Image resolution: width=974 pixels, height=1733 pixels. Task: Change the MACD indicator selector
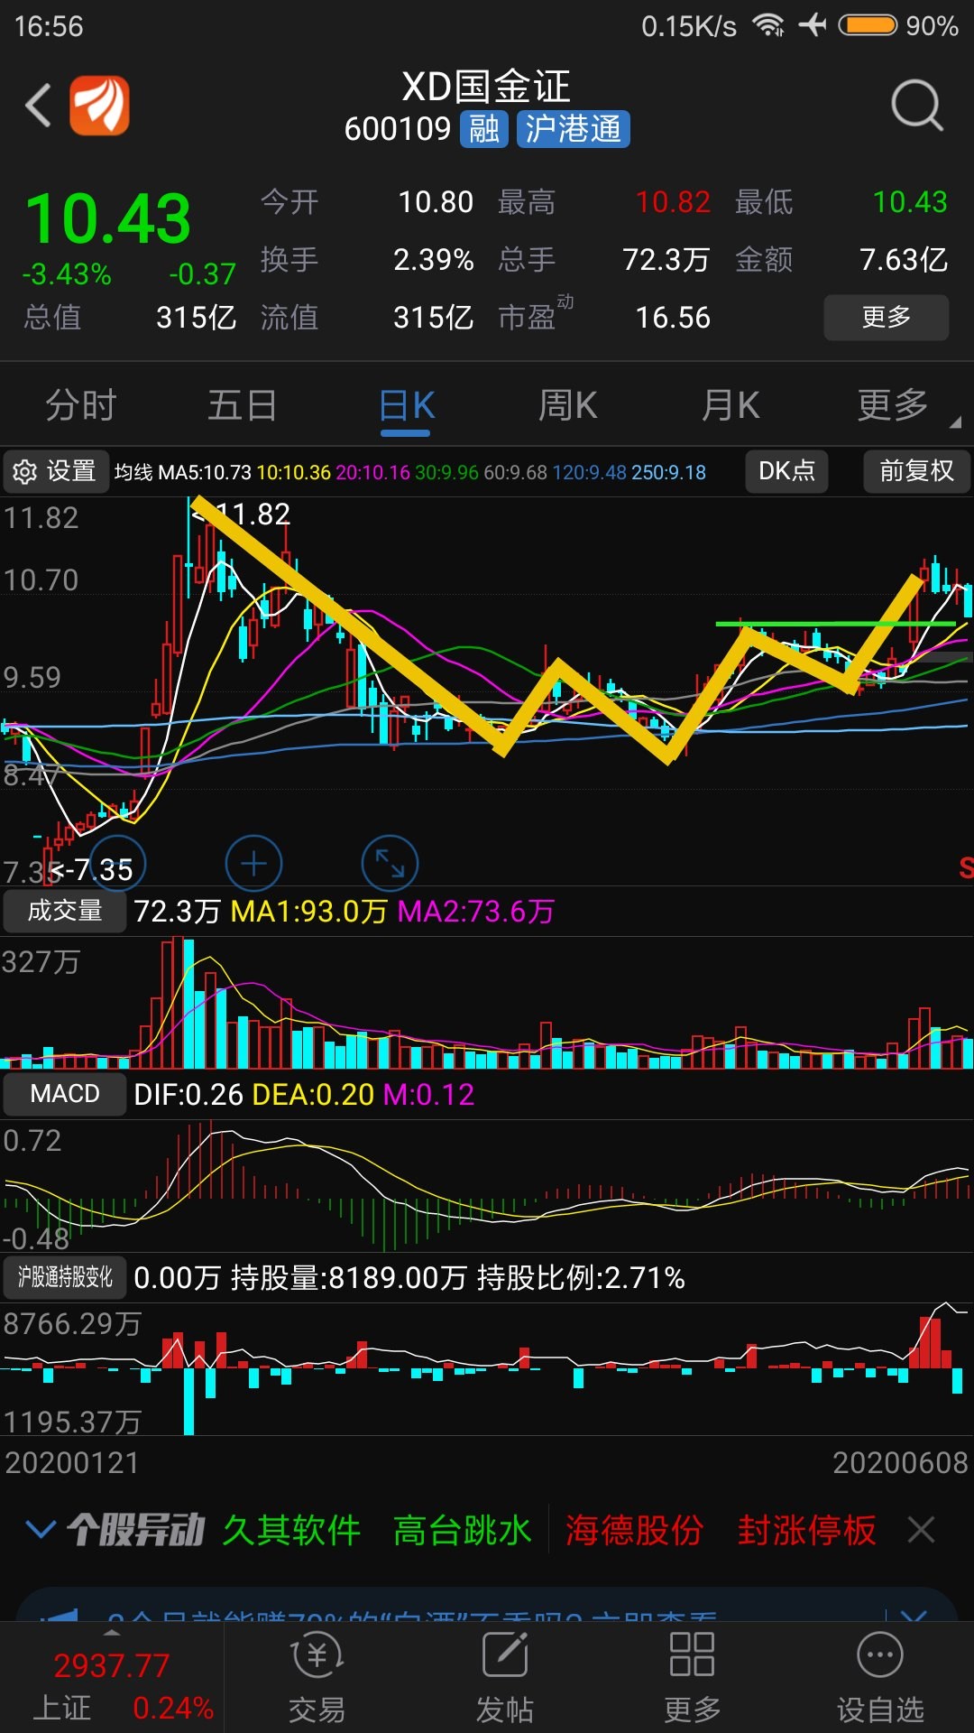(x=64, y=1094)
